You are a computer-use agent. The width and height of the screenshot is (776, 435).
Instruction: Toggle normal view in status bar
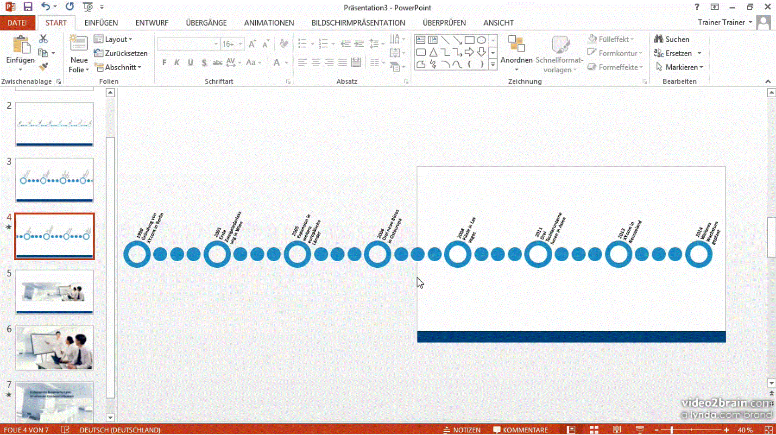pos(571,430)
